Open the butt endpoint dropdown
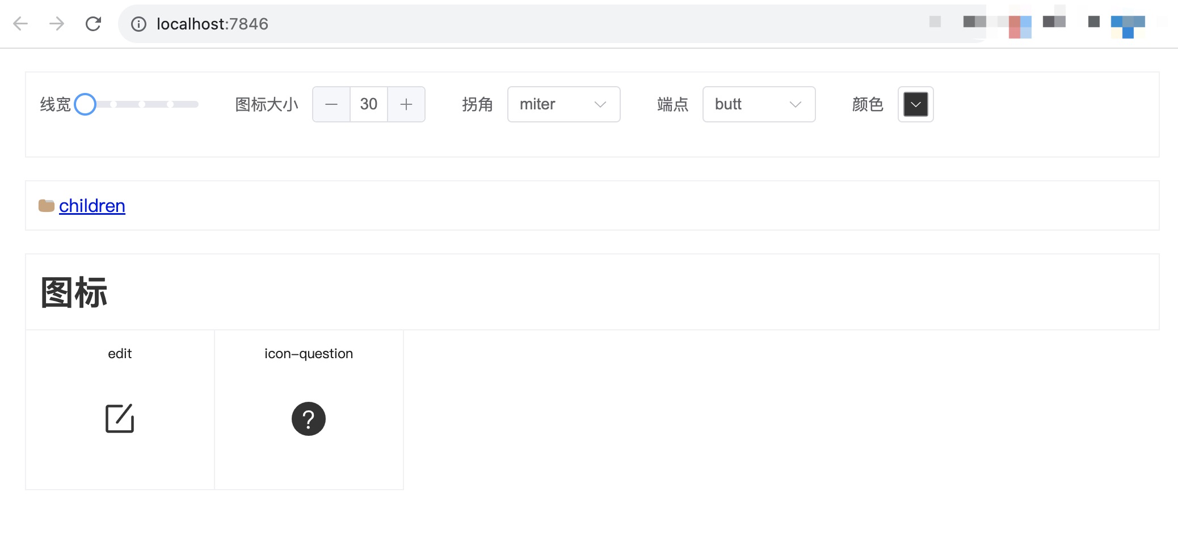Image resolution: width=1178 pixels, height=535 pixels. pyautogui.click(x=759, y=104)
